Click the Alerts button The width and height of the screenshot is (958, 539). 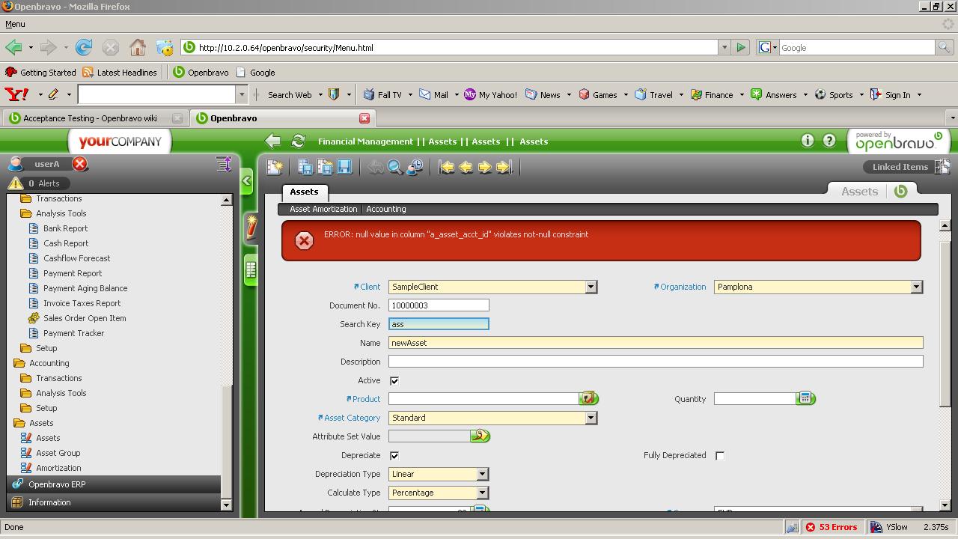[39, 183]
